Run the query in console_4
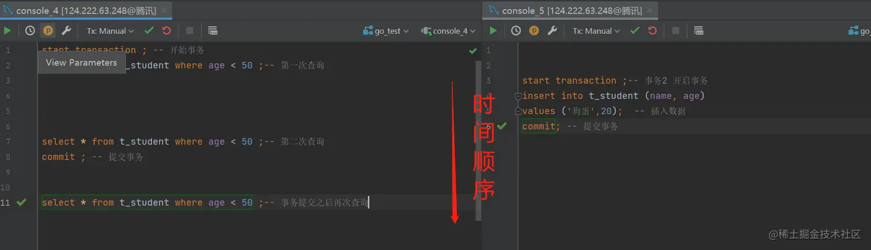 tap(7, 31)
